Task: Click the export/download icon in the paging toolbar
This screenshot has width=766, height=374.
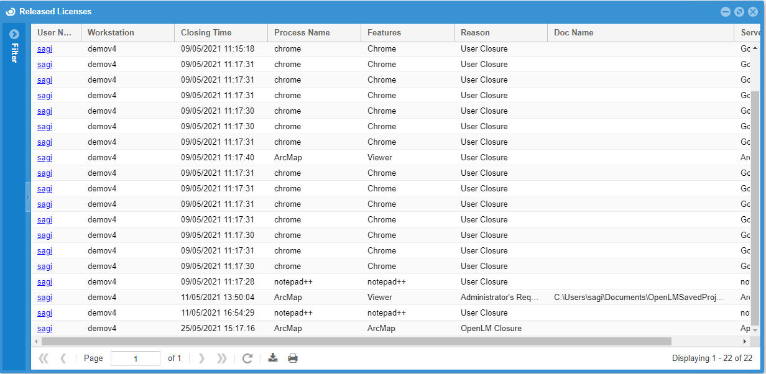Action: coord(272,358)
